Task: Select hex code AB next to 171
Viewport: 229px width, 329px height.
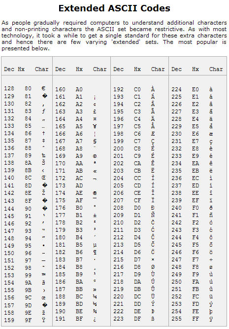Action: click(x=79, y=171)
